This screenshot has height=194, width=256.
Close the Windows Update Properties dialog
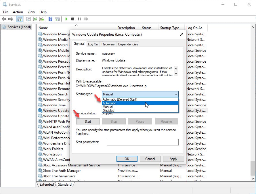182,34
